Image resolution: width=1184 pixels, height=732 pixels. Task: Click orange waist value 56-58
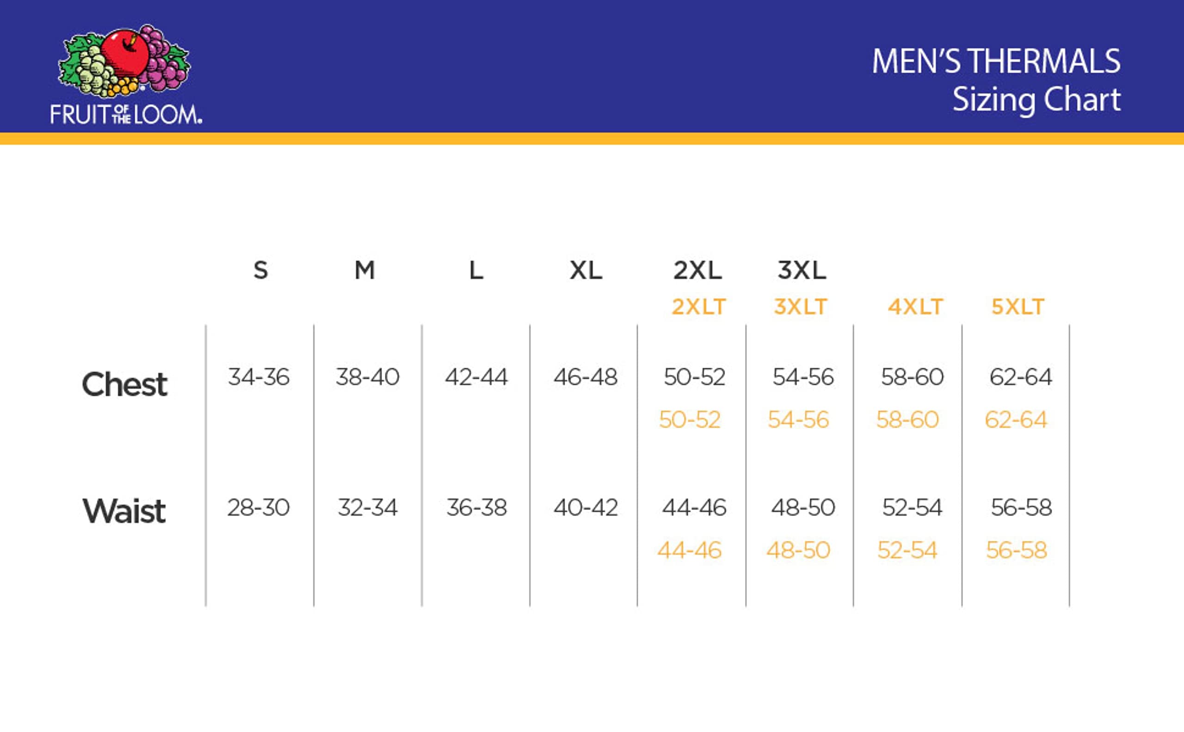tap(1017, 550)
